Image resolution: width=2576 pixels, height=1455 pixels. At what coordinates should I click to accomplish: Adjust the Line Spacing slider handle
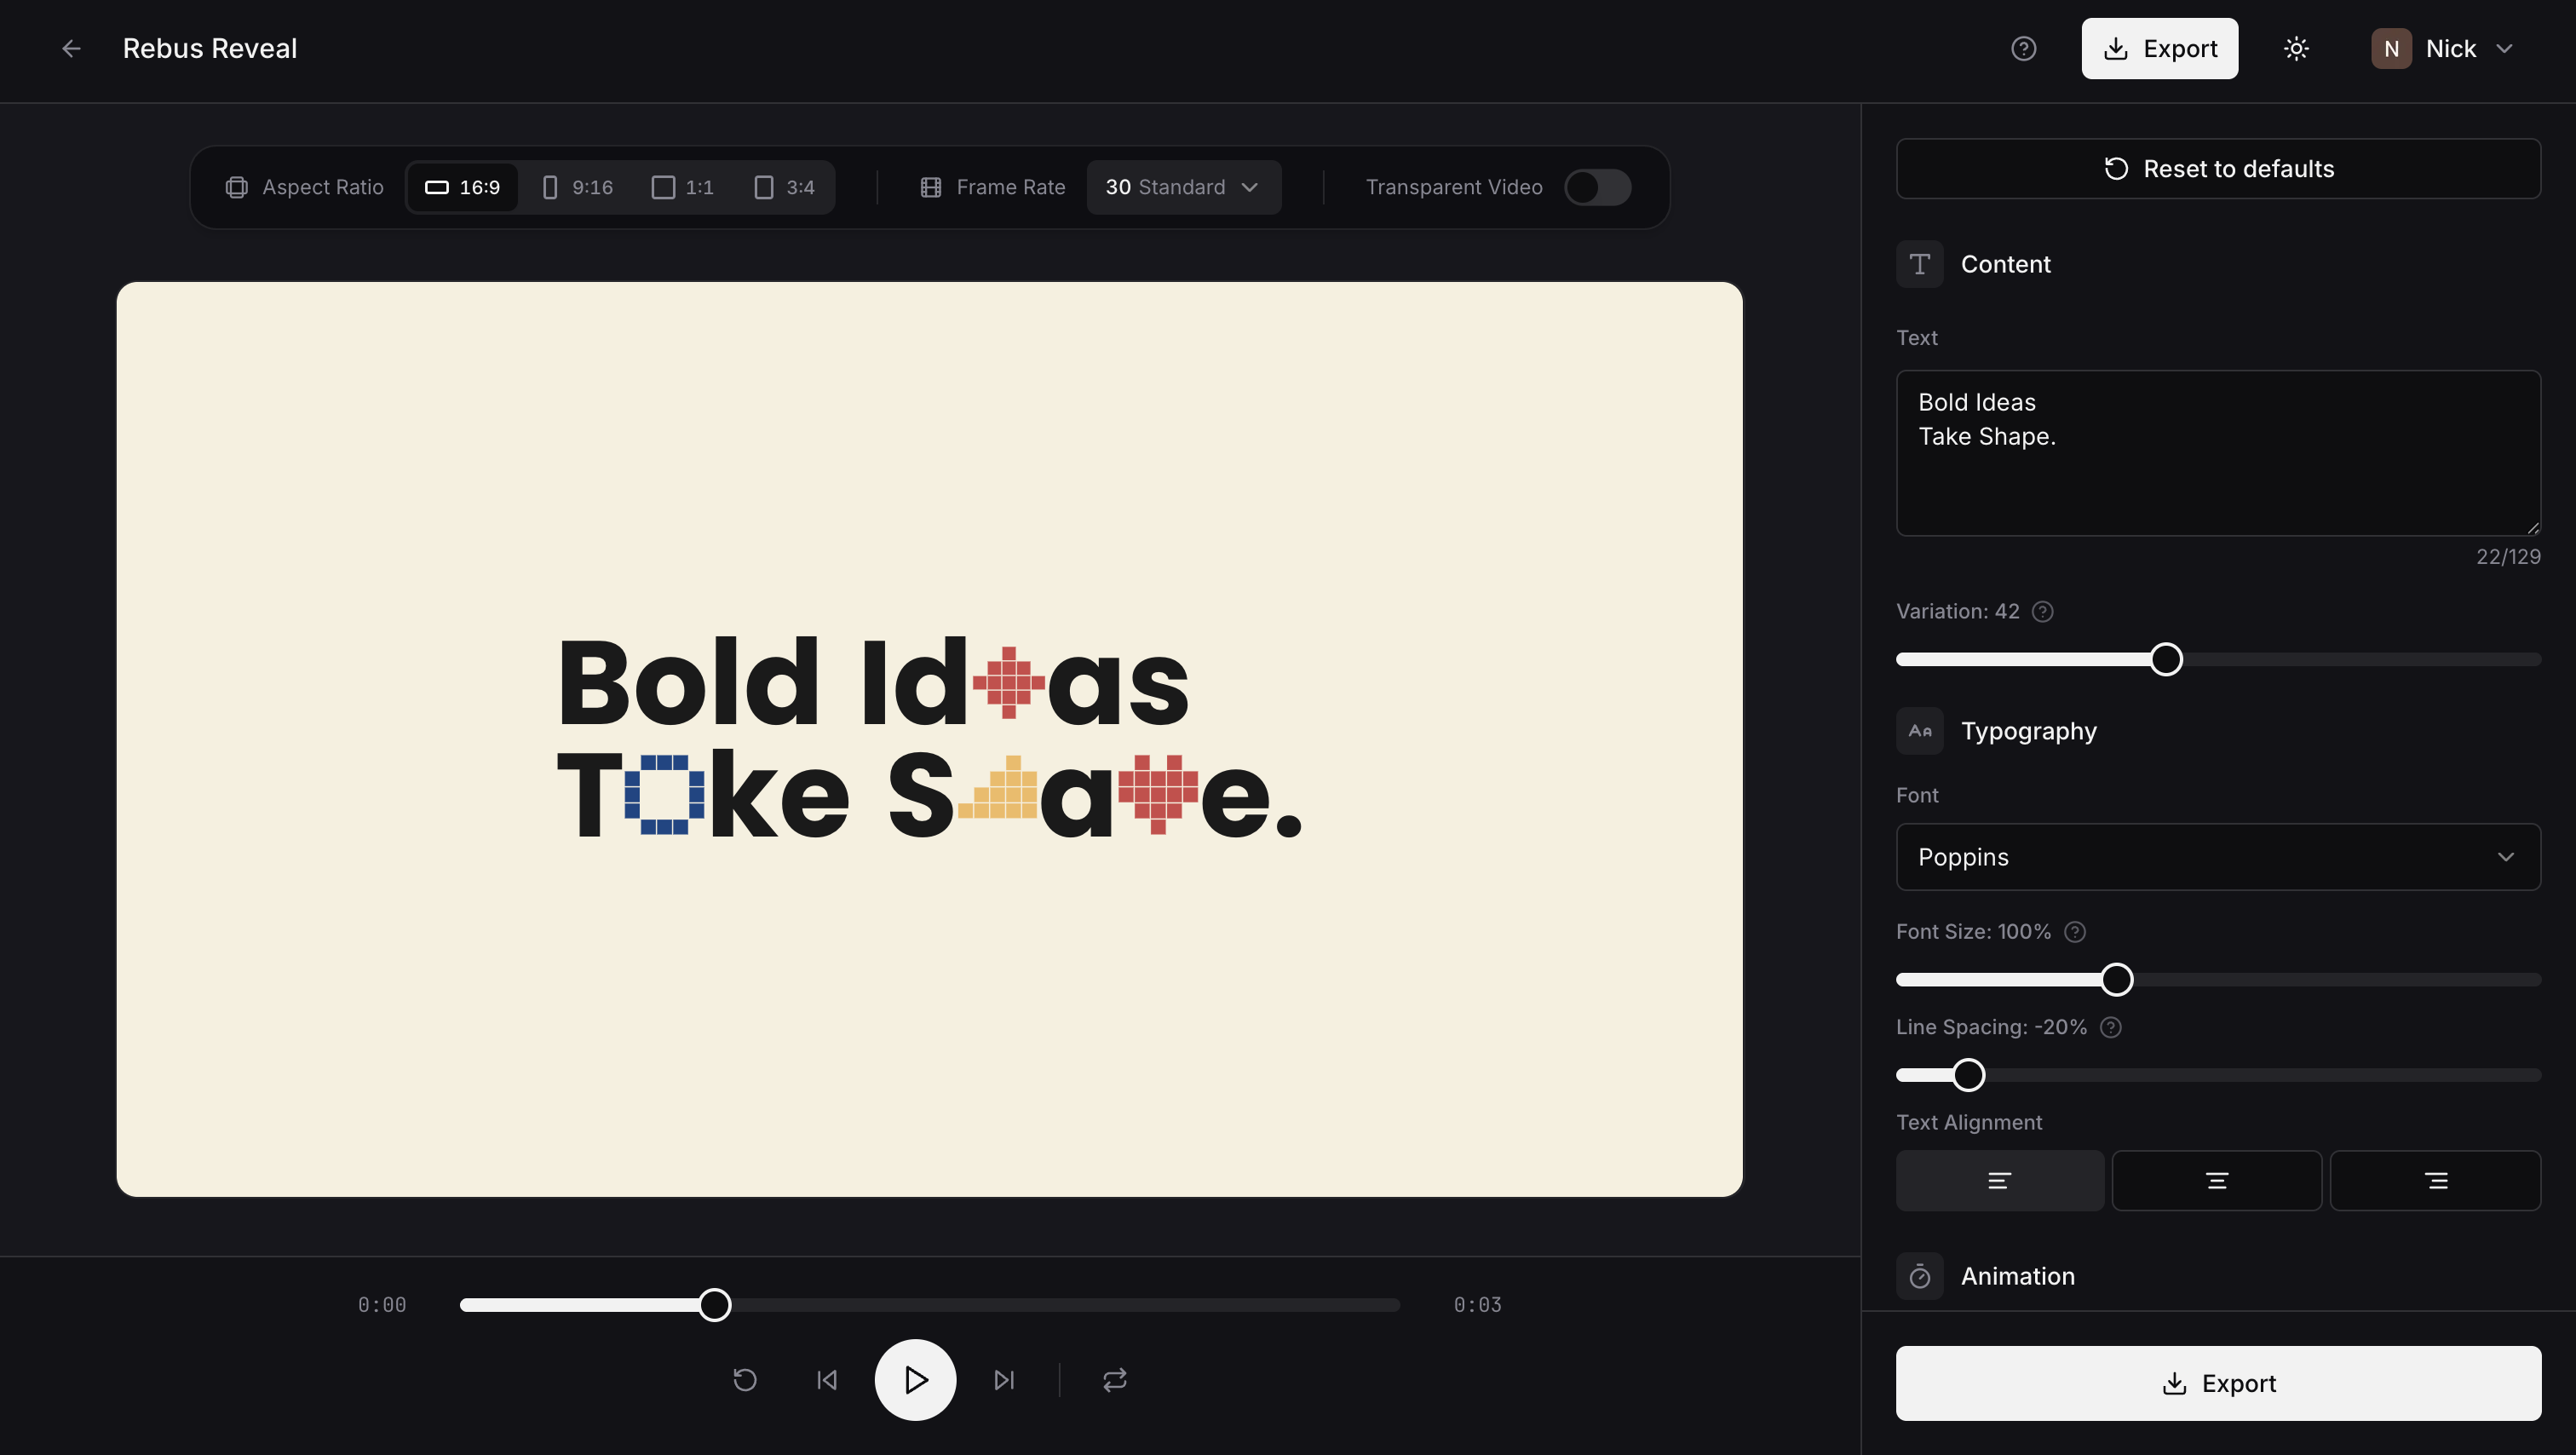[1968, 1075]
